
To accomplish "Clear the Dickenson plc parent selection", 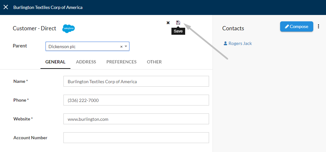I will pyautogui.click(x=121, y=47).
